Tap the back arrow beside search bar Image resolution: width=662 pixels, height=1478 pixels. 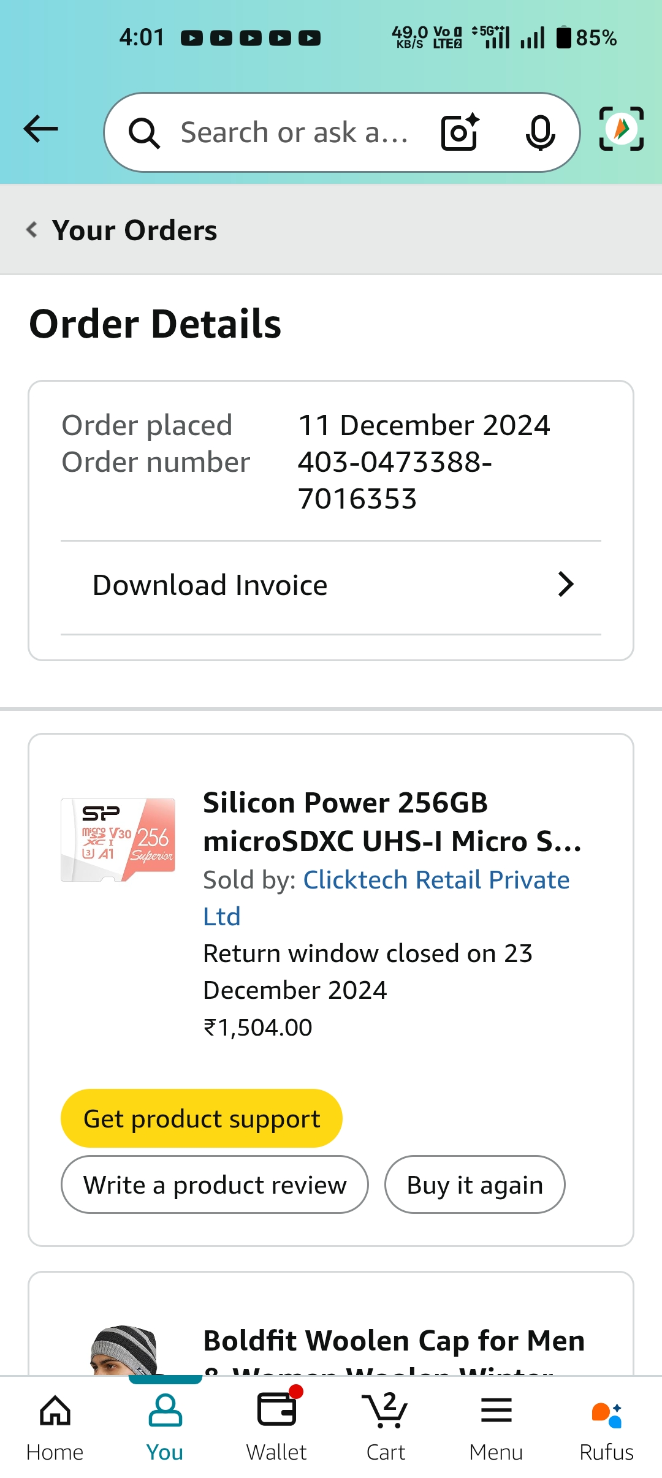point(41,129)
